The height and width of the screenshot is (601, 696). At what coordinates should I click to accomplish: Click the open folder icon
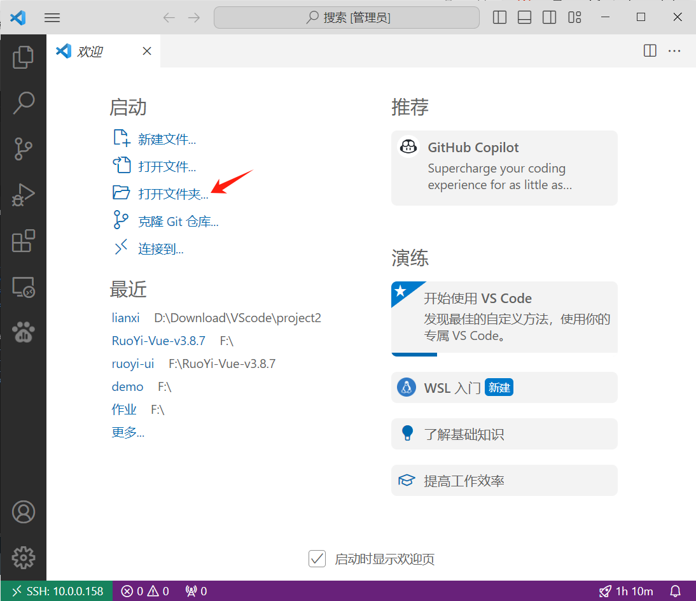tap(121, 193)
